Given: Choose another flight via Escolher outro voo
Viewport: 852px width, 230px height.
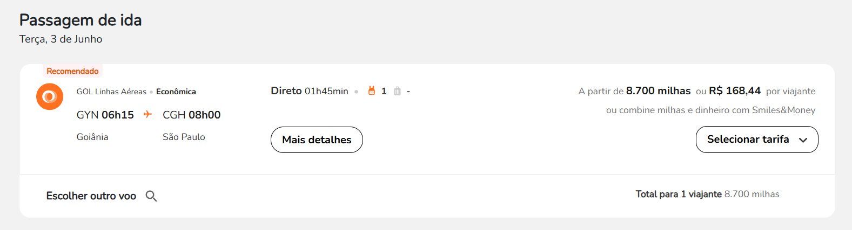Looking at the screenshot, I should (91, 196).
